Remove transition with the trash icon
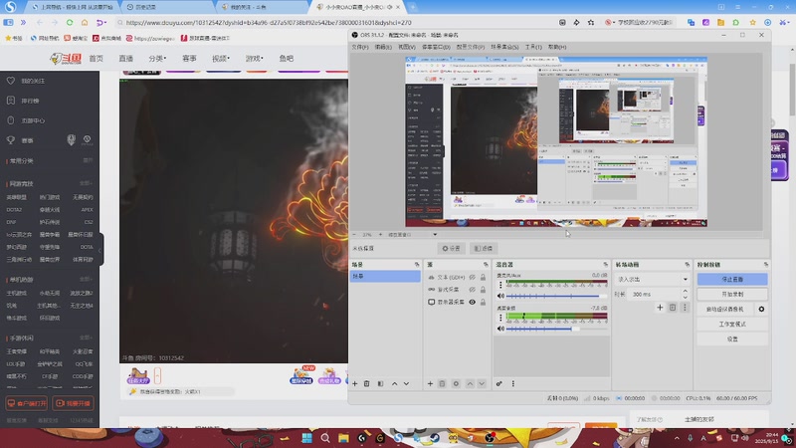The height and width of the screenshot is (448, 796). click(673, 308)
